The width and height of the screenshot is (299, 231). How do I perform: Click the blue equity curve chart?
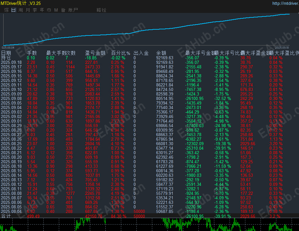(147, 29)
